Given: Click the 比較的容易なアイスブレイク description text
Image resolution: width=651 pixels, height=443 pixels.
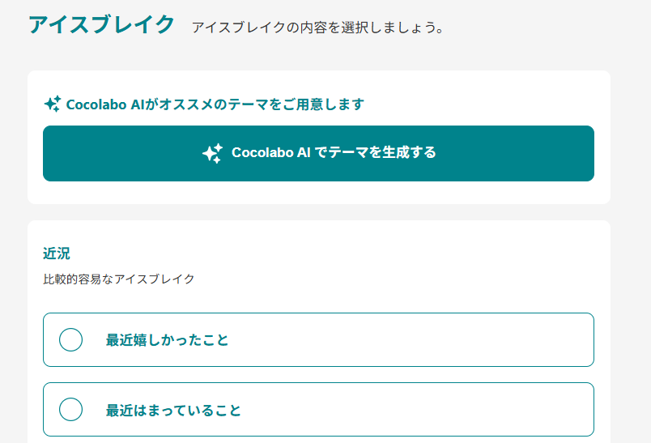Looking at the screenshot, I should point(119,279).
